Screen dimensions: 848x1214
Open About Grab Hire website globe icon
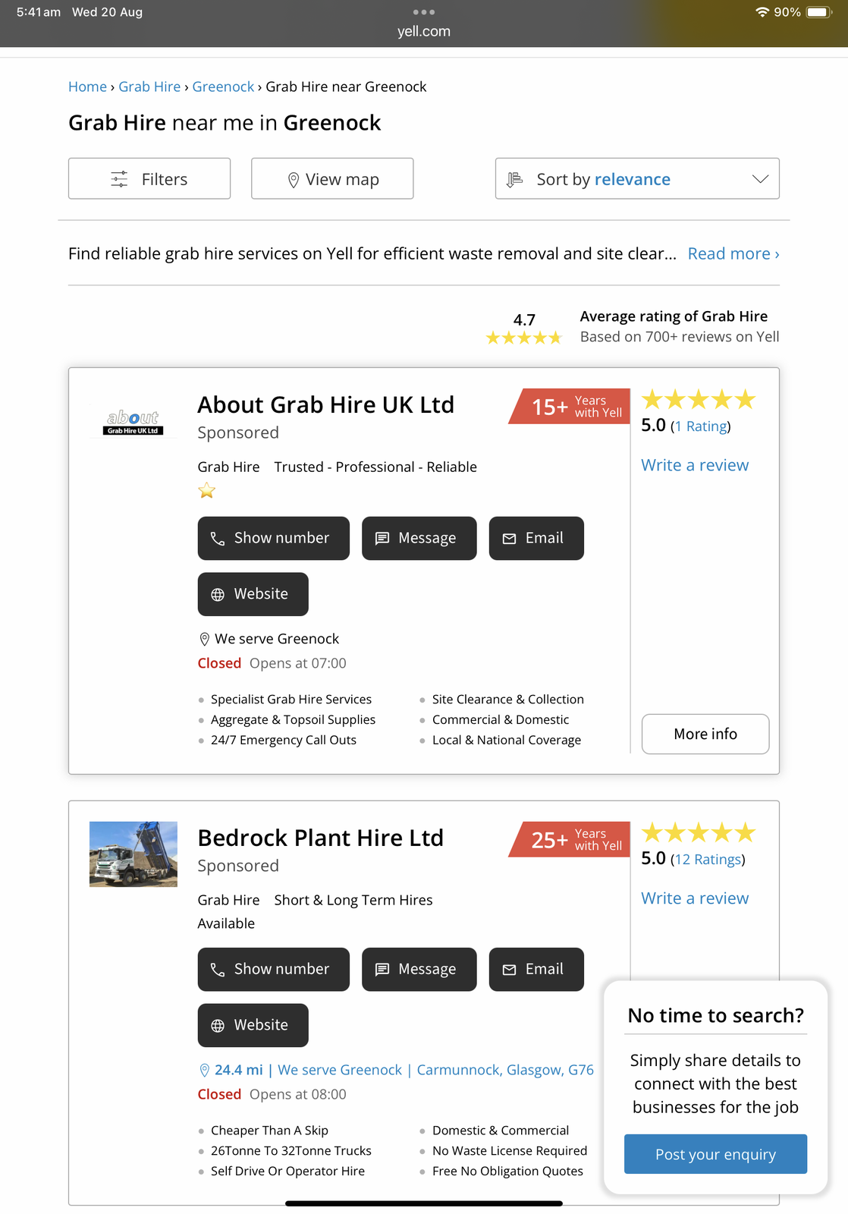(x=218, y=595)
